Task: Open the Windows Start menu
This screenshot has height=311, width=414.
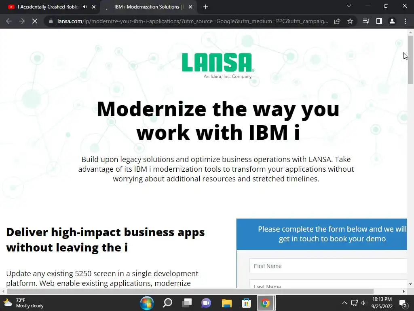Action: coord(147,303)
